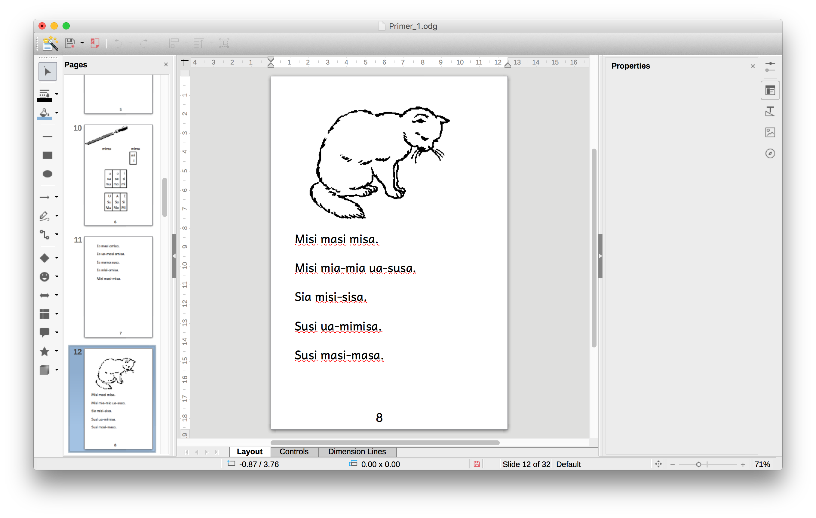Choose the Rectangle shape tool

pyautogui.click(x=48, y=155)
